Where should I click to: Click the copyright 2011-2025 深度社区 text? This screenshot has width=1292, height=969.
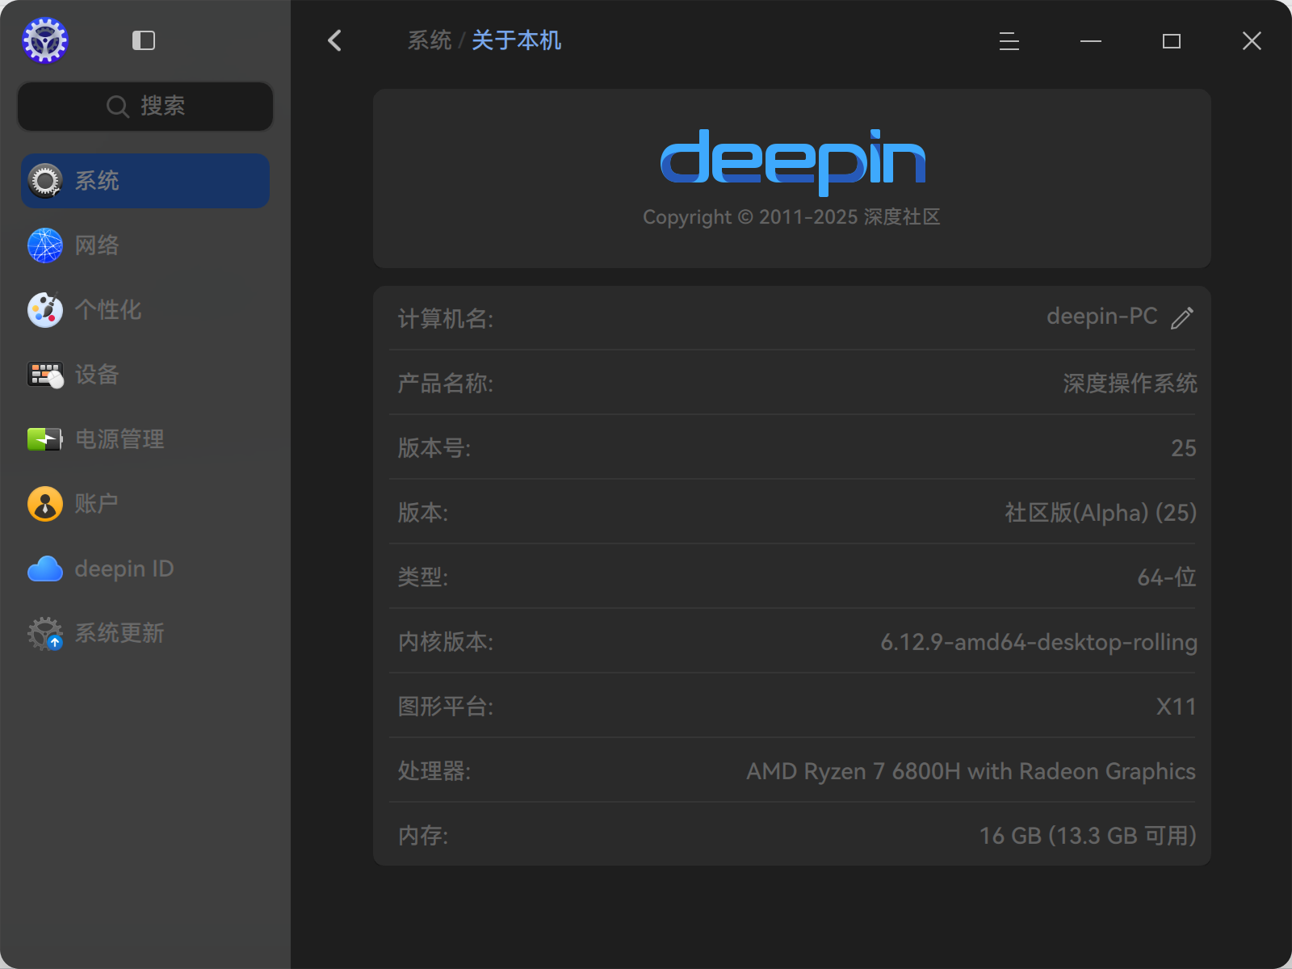pyautogui.click(x=791, y=217)
